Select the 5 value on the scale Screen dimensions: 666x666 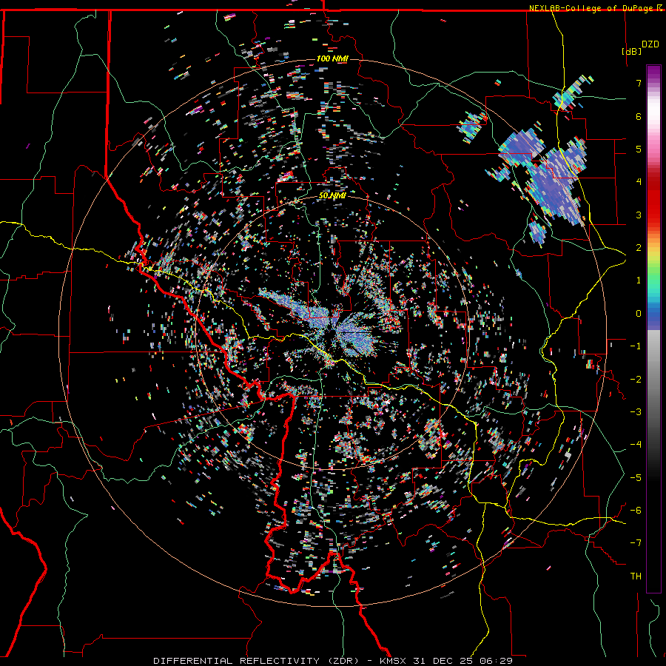tap(639, 149)
